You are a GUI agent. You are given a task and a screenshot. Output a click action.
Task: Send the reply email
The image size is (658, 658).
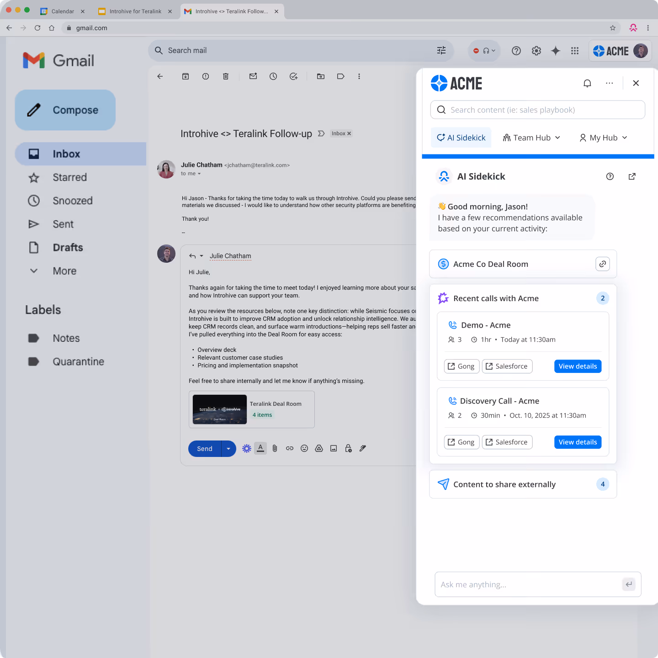(205, 449)
